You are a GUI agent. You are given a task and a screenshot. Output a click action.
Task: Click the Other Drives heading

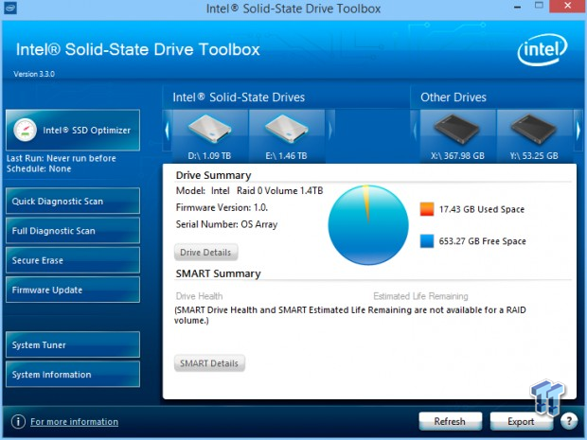pos(454,97)
